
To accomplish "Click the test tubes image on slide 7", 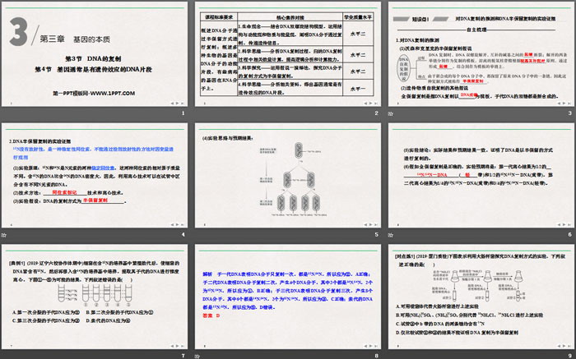I will point(95,295).
